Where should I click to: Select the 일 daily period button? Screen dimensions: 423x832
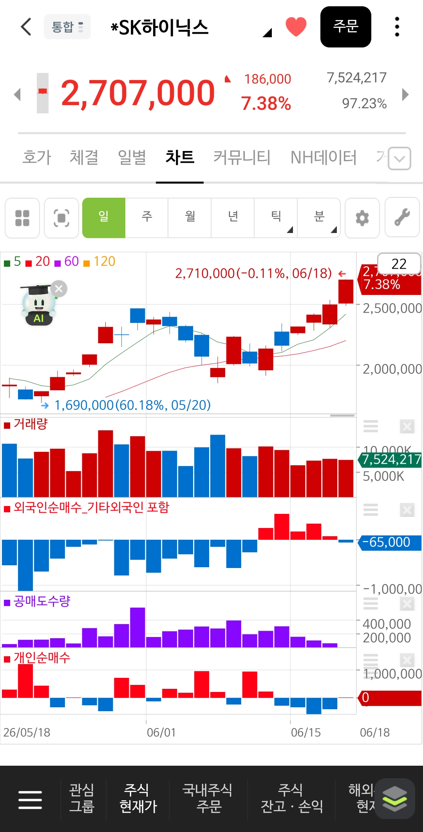tap(104, 218)
